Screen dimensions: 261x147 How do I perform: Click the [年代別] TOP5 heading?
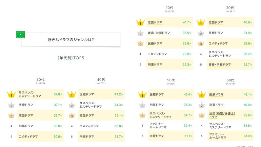tap(71, 58)
